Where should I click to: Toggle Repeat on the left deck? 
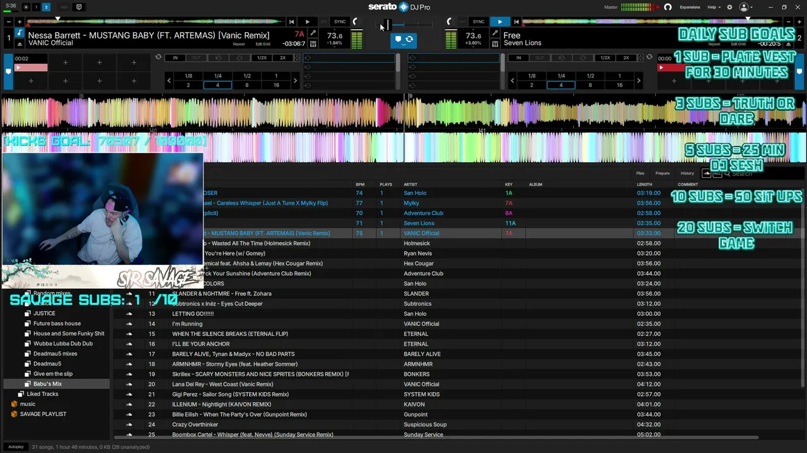238,44
